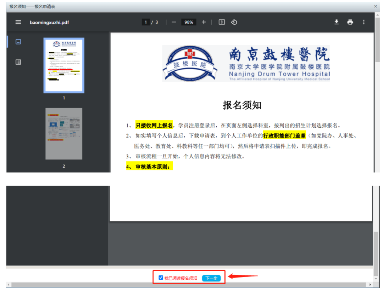Open the PDF viewer more actions menu
Viewport: 383px width, 291px height.
tap(364, 22)
